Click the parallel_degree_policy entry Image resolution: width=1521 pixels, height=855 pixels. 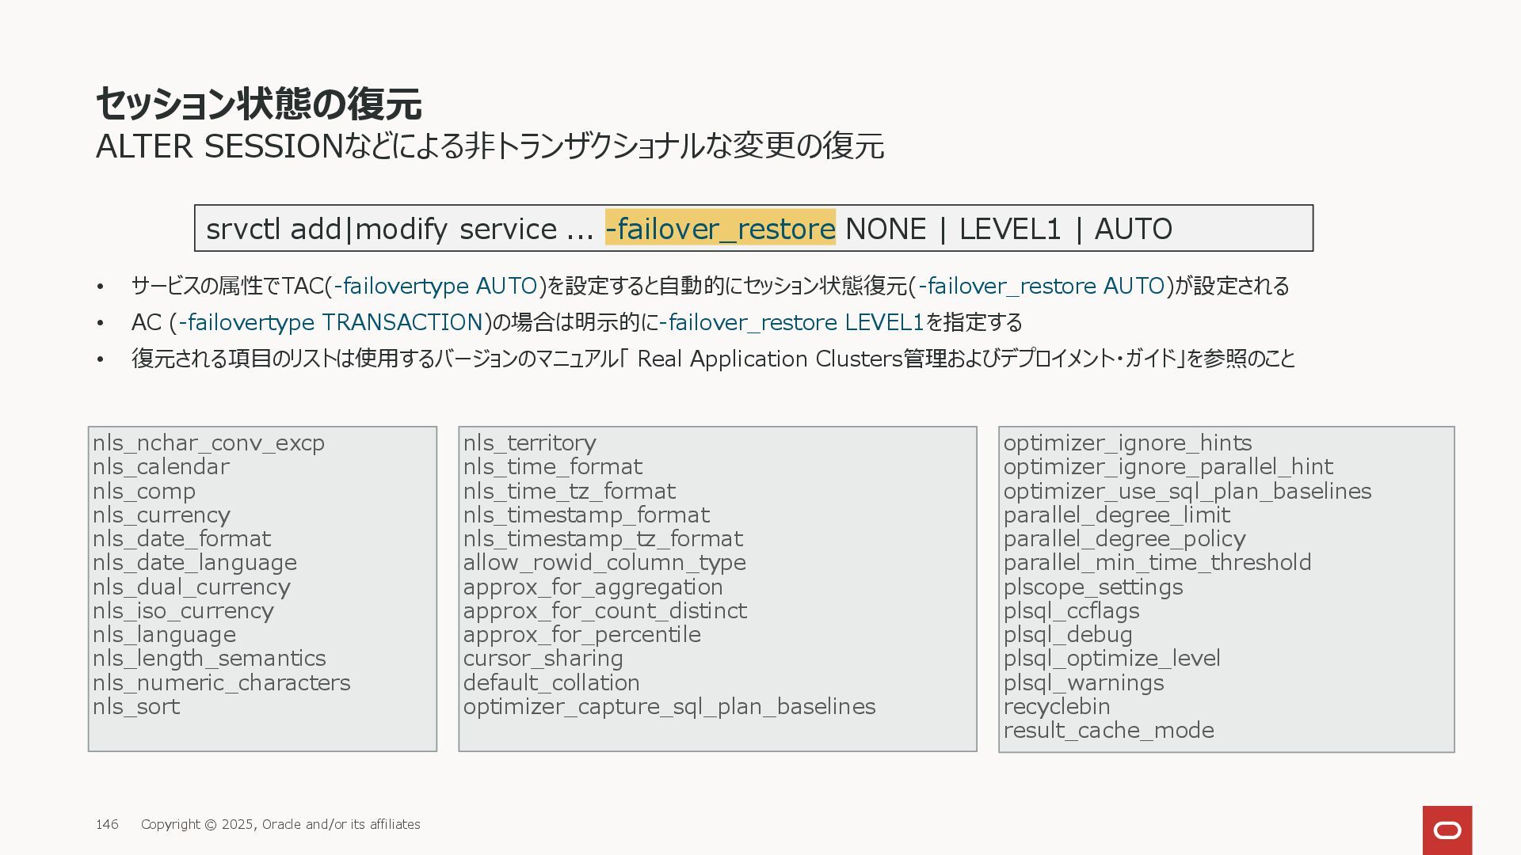(1125, 539)
